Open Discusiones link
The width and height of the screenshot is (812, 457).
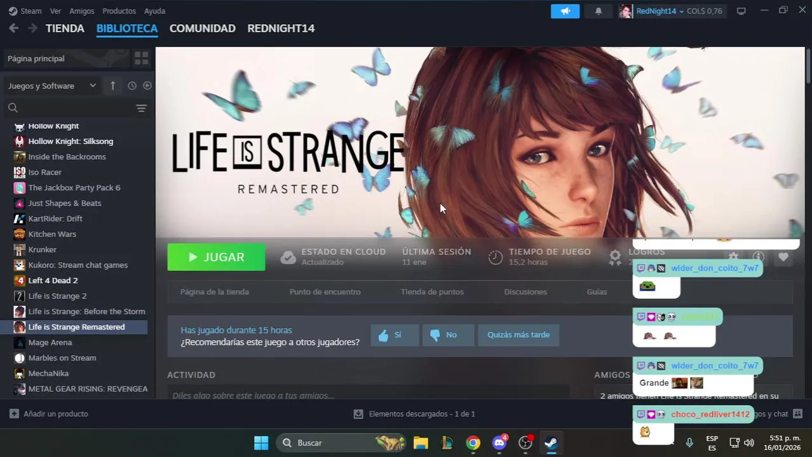click(x=525, y=292)
